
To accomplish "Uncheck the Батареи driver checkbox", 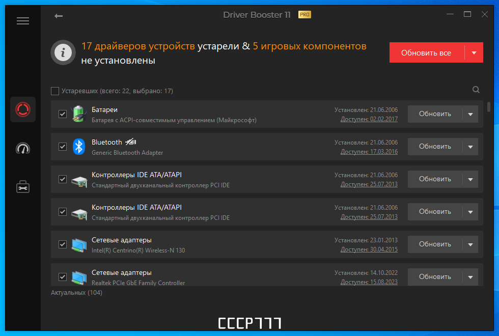I will (x=63, y=114).
